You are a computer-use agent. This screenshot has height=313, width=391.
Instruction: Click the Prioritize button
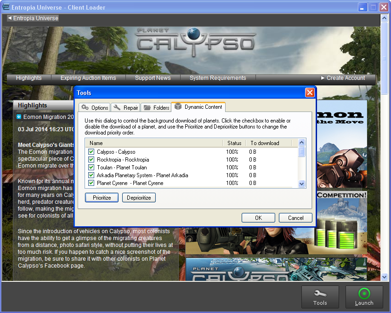click(x=101, y=197)
